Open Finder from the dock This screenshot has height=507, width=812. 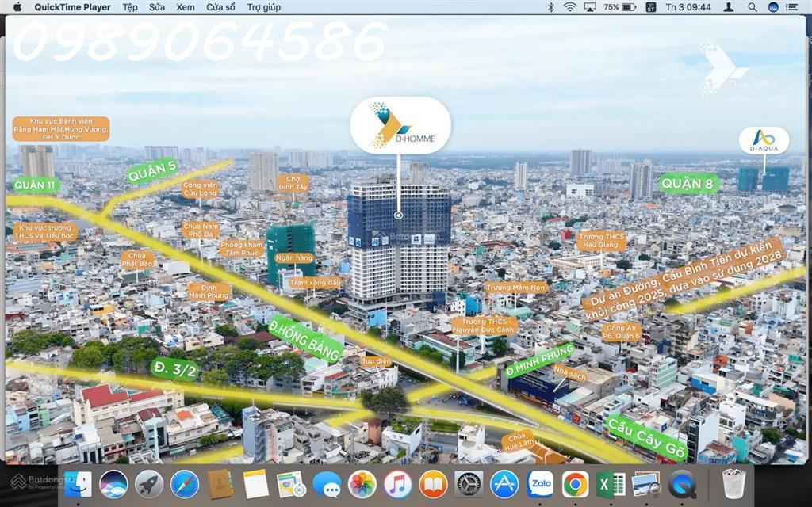[x=78, y=483]
